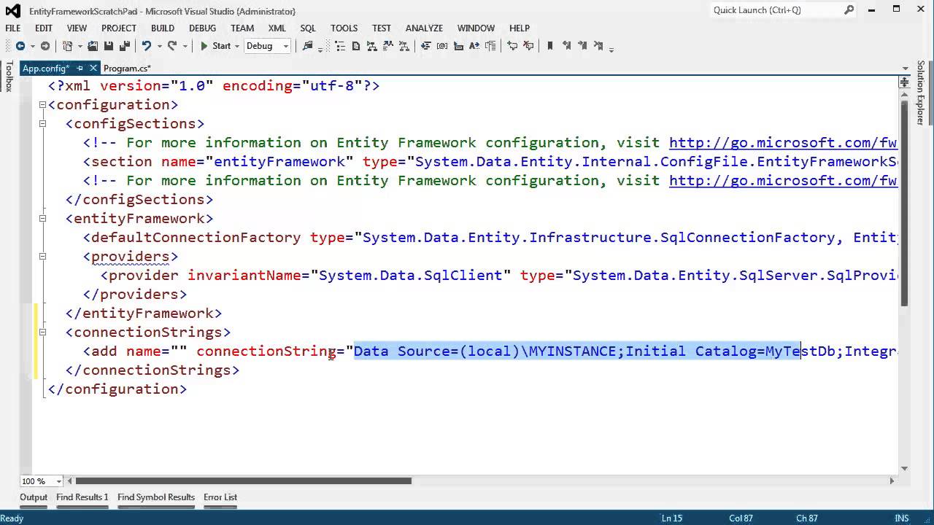Follow the first go.microsoft.com link
The width and height of the screenshot is (934, 525).
coord(782,142)
